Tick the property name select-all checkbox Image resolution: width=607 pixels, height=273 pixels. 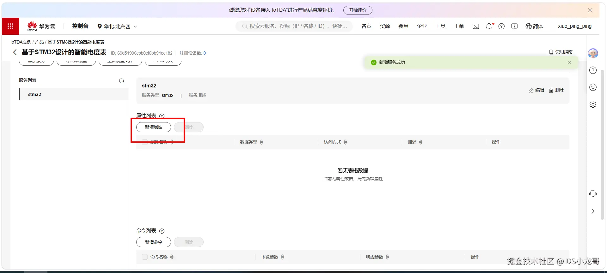point(145,142)
